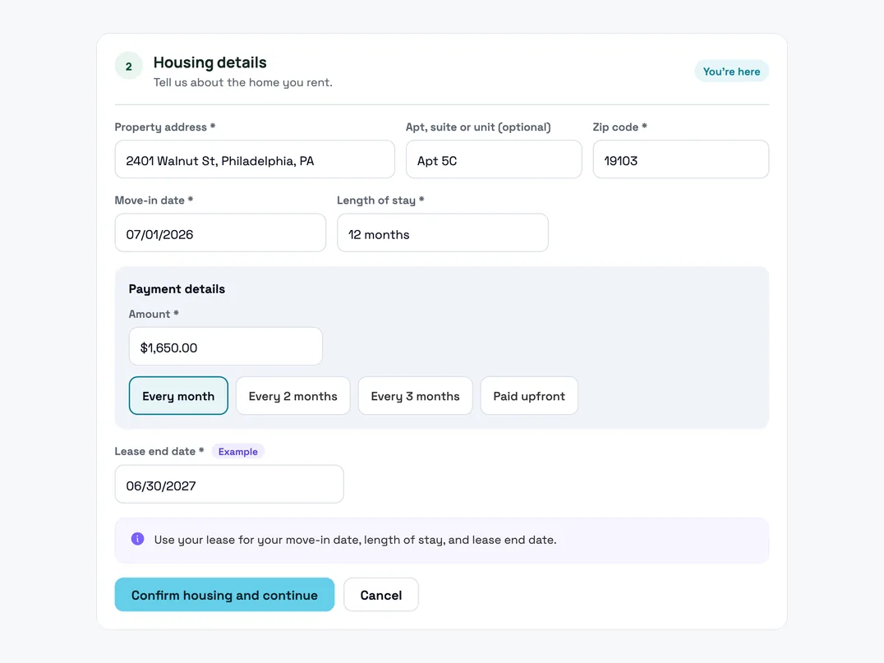Confirm housing and continue
Viewport: 884px width, 663px height.
pos(224,595)
